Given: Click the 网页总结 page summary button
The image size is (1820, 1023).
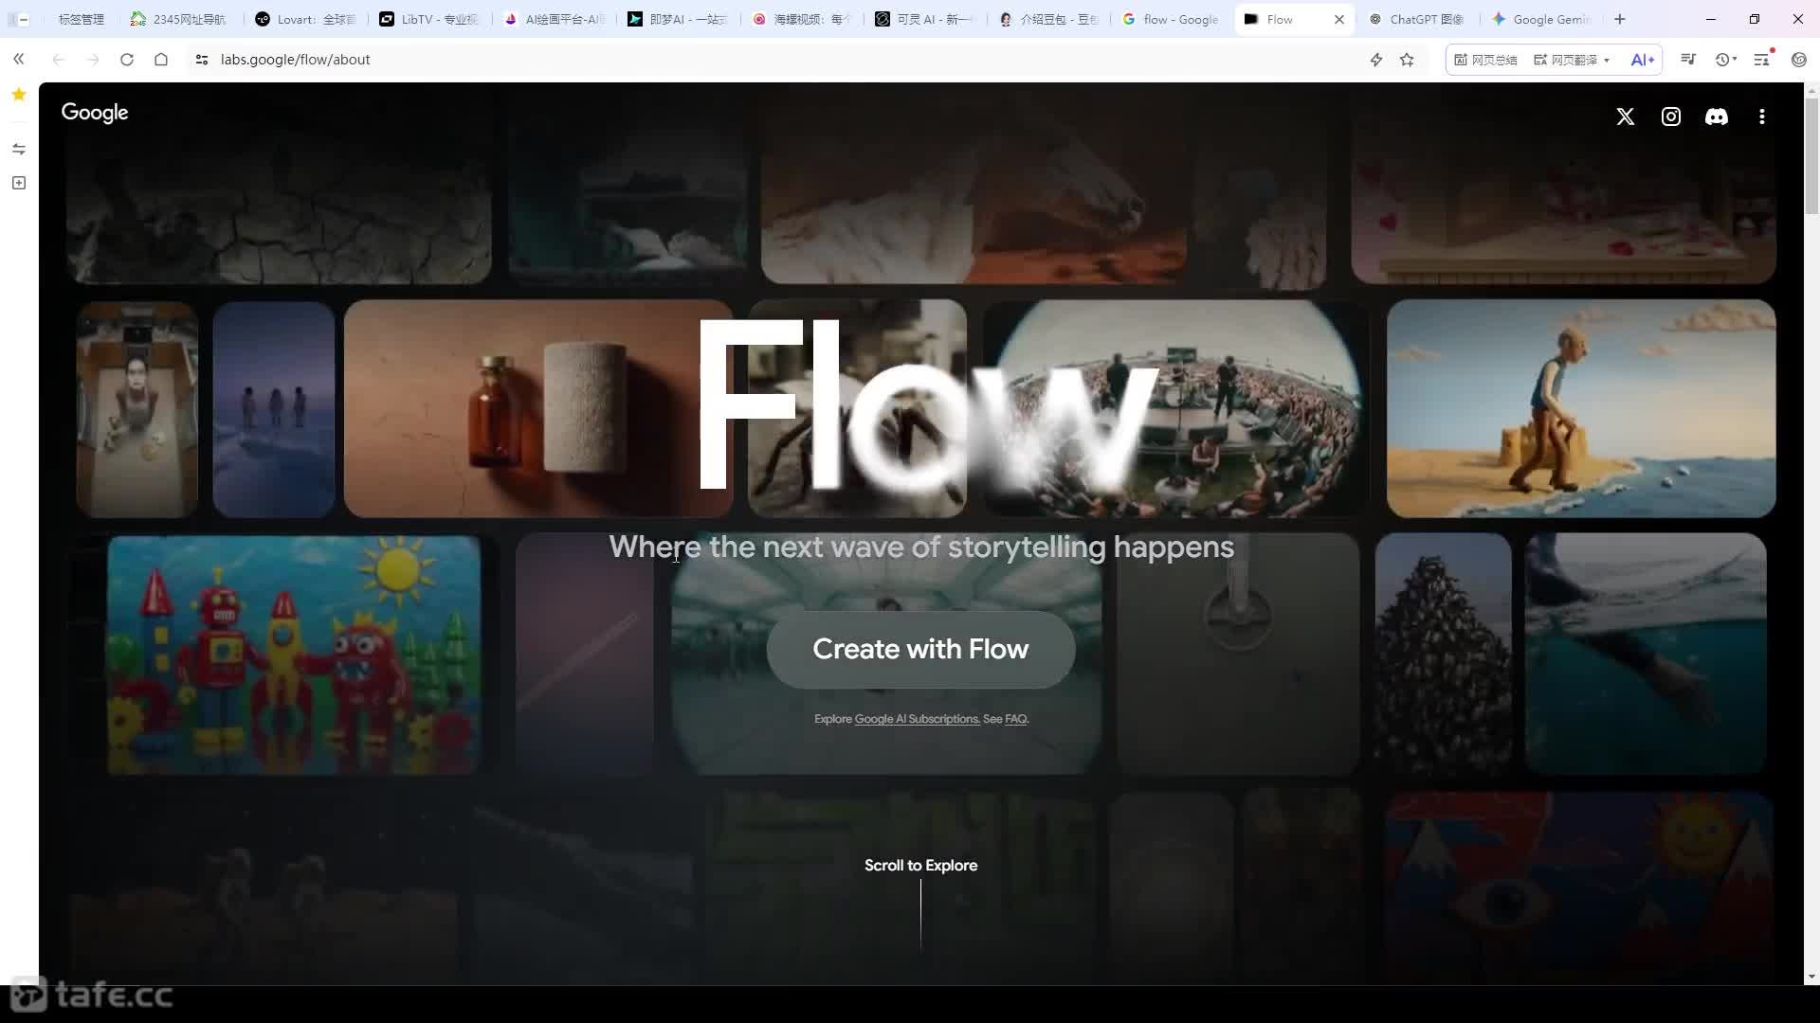Looking at the screenshot, I should [x=1485, y=60].
